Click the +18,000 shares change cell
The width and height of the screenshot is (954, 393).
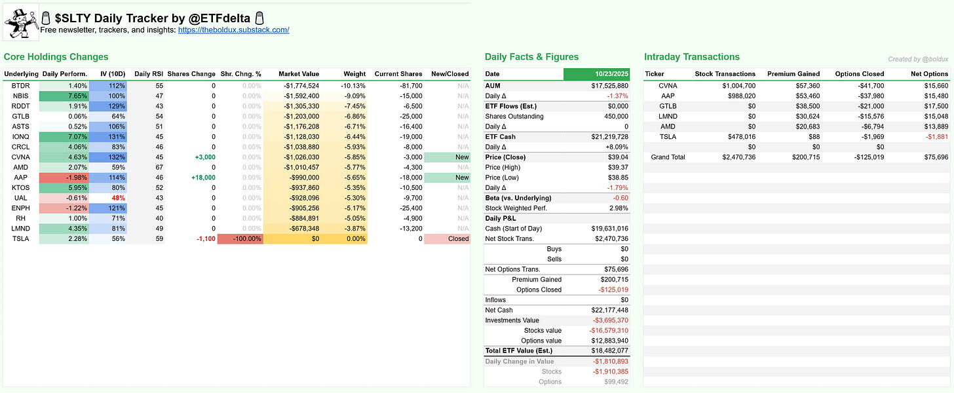[191, 178]
